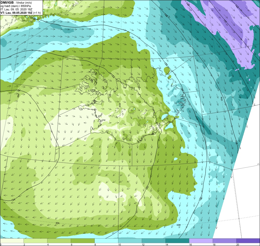Screen dimensions: 260x246
Task: Click legend tick value '4'
Action: point(48,244)
